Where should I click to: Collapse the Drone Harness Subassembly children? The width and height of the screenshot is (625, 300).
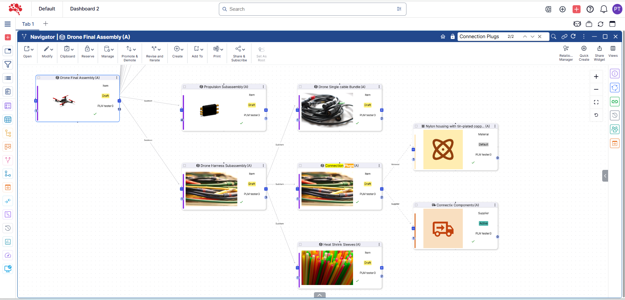(266, 189)
